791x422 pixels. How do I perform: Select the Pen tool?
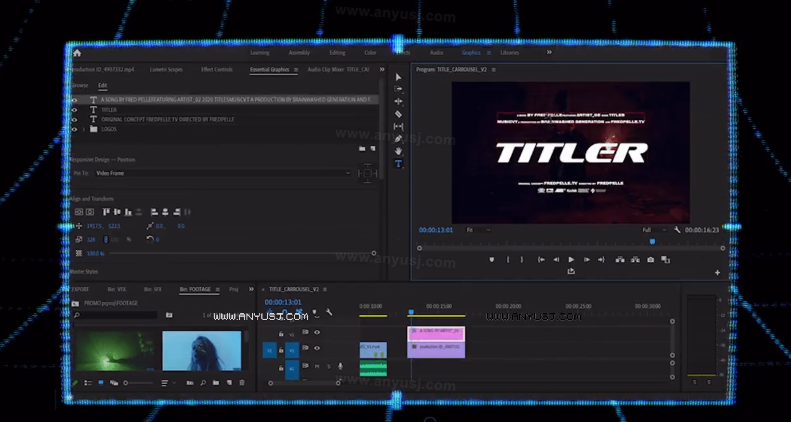[x=398, y=139]
